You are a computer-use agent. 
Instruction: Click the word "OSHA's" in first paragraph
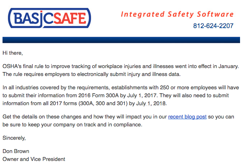(12, 67)
